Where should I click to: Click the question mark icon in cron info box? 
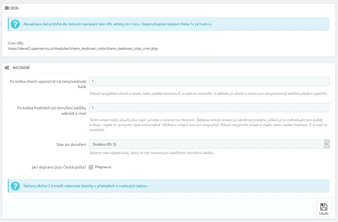(x=15, y=24)
